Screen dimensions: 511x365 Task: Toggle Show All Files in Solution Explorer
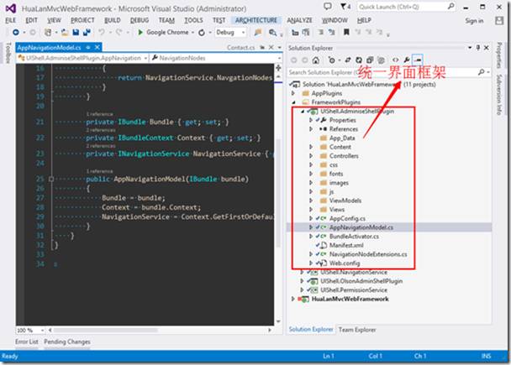pos(381,60)
